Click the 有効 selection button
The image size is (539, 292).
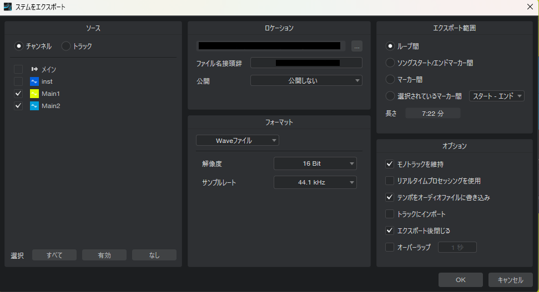point(104,255)
